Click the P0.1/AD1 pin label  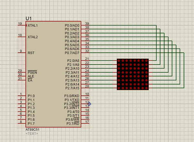point(72,29)
